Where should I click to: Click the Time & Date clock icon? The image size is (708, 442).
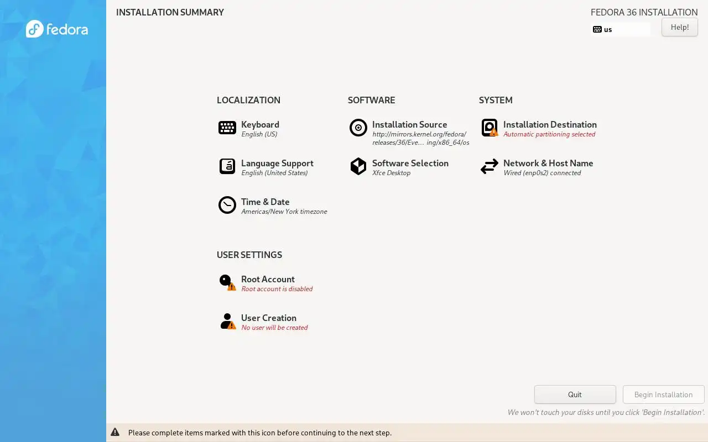point(227,205)
